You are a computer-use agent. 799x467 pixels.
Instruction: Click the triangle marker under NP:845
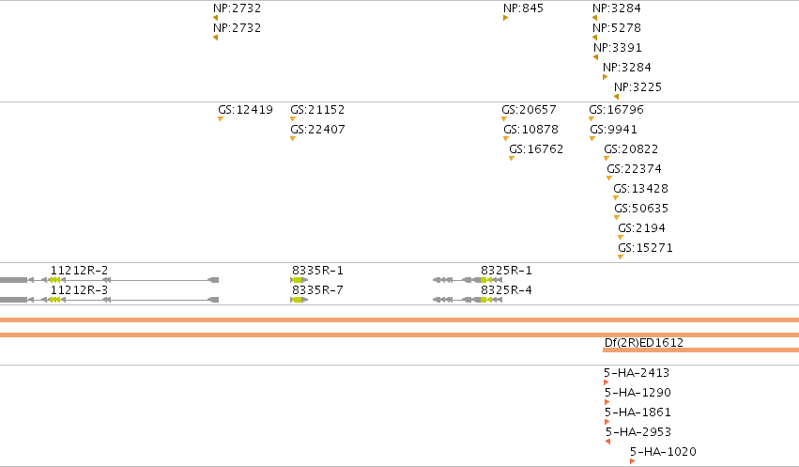click(x=505, y=18)
